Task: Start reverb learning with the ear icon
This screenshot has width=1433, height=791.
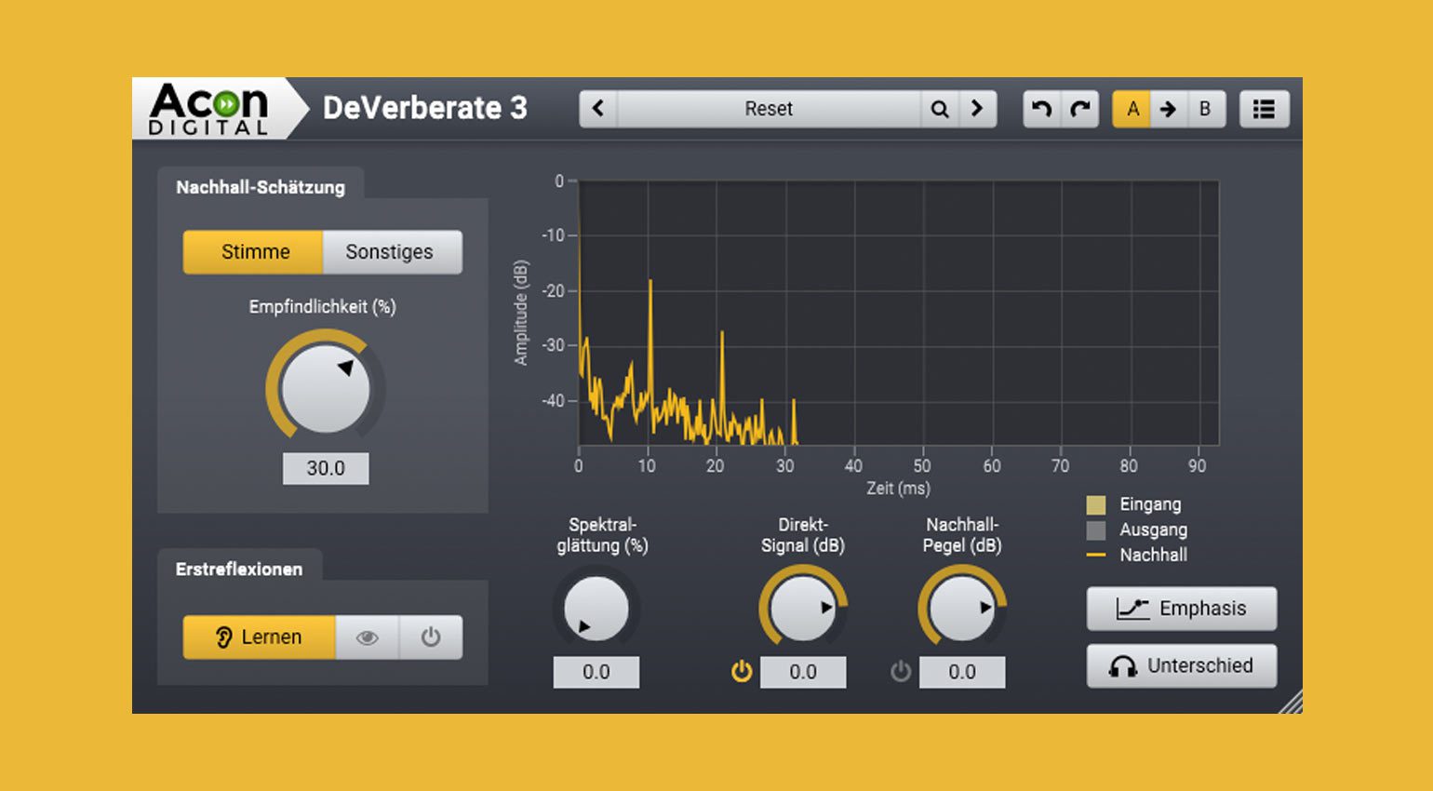Action: click(258, 637)
